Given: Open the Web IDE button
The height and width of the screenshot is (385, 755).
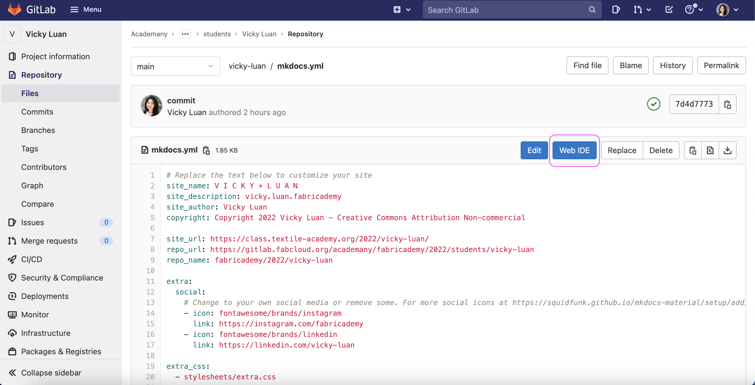Looking at the screenshot, I should [574, 150].
